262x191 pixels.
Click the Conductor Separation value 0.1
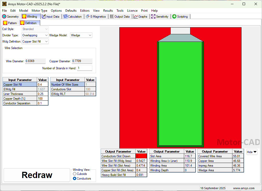(43, 103)
